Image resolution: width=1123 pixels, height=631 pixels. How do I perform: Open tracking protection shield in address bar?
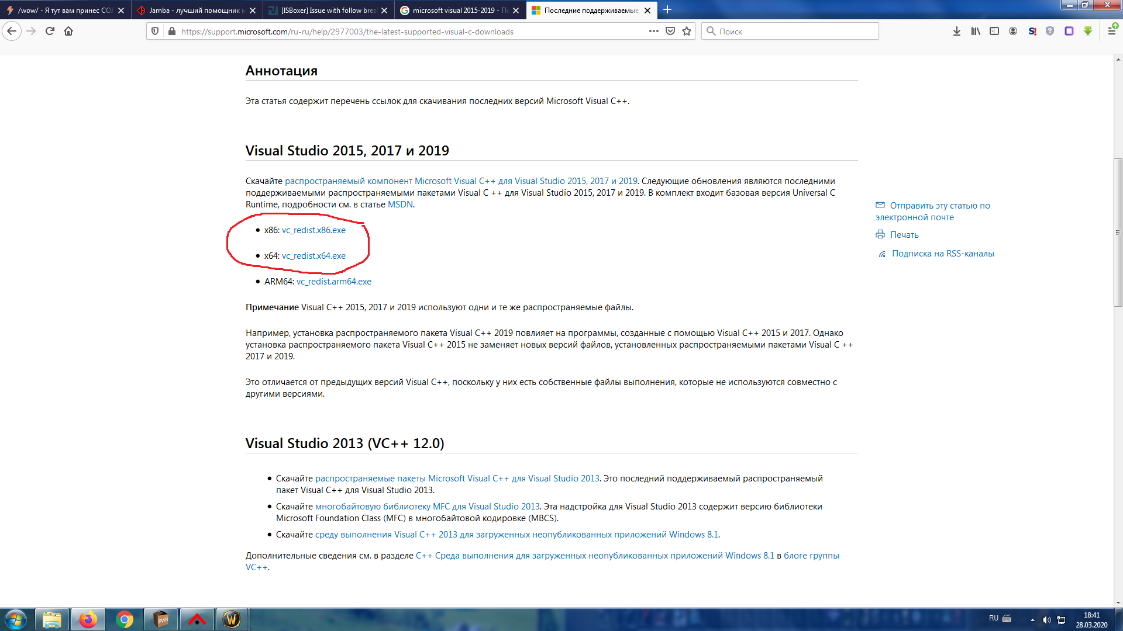click(x=155, y=32)
